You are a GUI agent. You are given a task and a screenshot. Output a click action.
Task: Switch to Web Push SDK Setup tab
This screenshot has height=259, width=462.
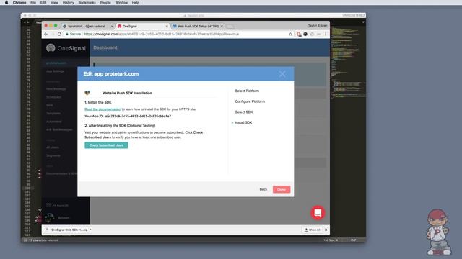pos(198,26)
